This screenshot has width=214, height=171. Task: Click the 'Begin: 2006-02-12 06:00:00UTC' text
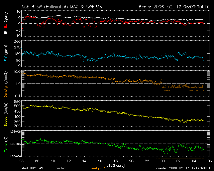pos(174,7)
